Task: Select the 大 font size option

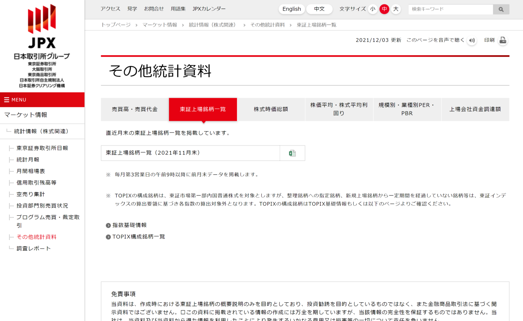Action: click(396, 9)
